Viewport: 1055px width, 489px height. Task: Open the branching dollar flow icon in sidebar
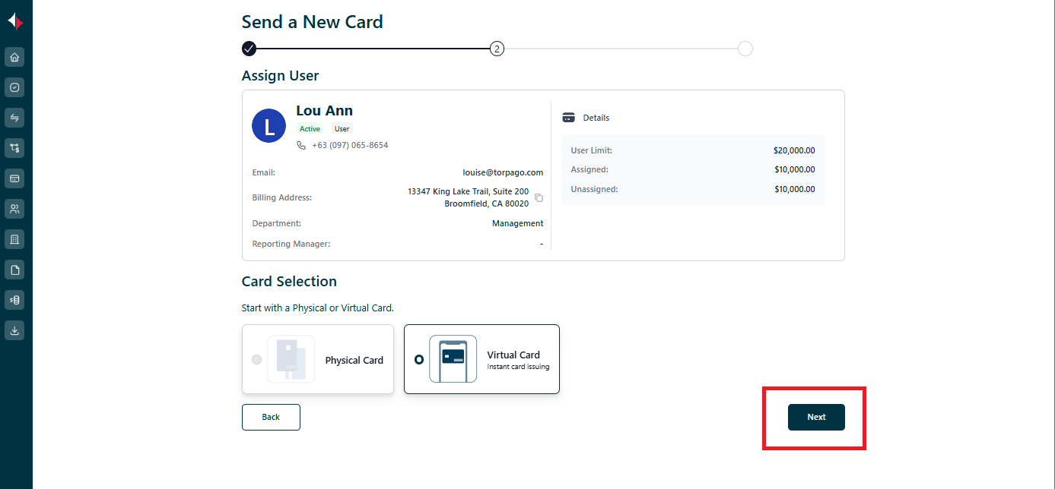pyautogui.click(x=14, y=148)
